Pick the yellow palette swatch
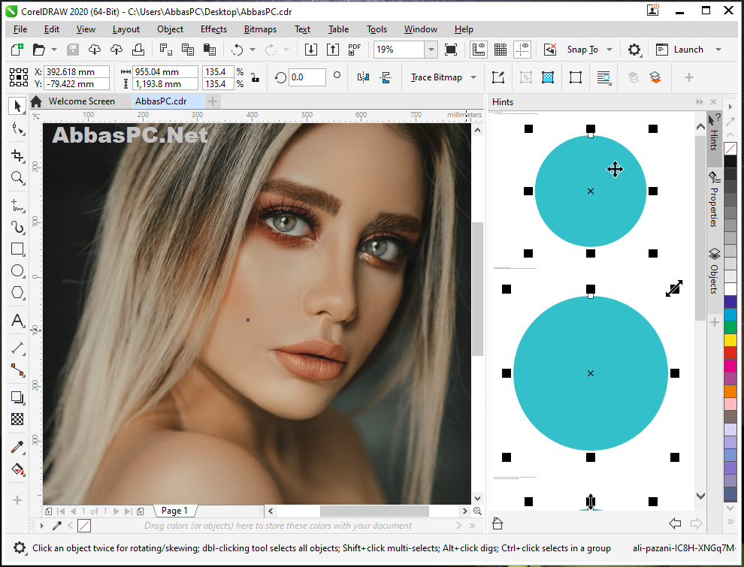The height and width of the screenshot is (567, 744). pyautogui.click(x=730, y=340)
